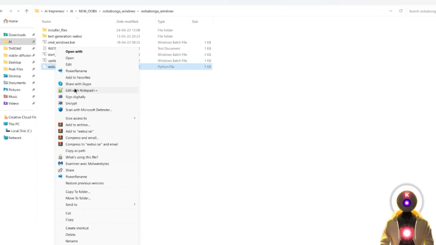Screen dimensions: 436x245
Task: Go up one folder level arrow
Action: 27,11
